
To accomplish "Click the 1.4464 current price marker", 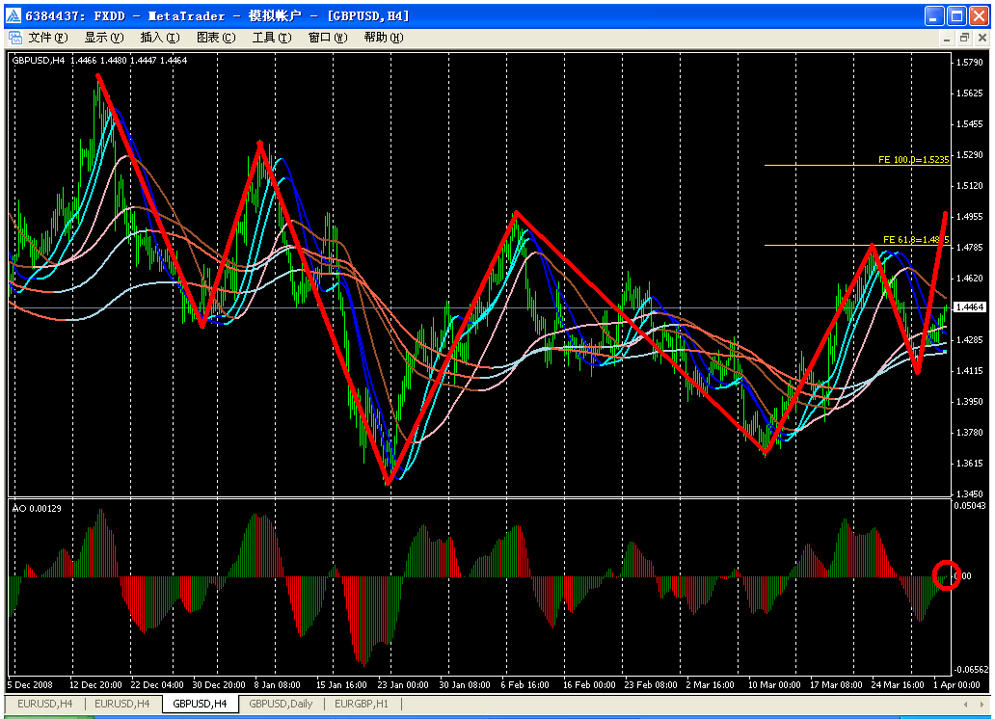I will (967, 307).
